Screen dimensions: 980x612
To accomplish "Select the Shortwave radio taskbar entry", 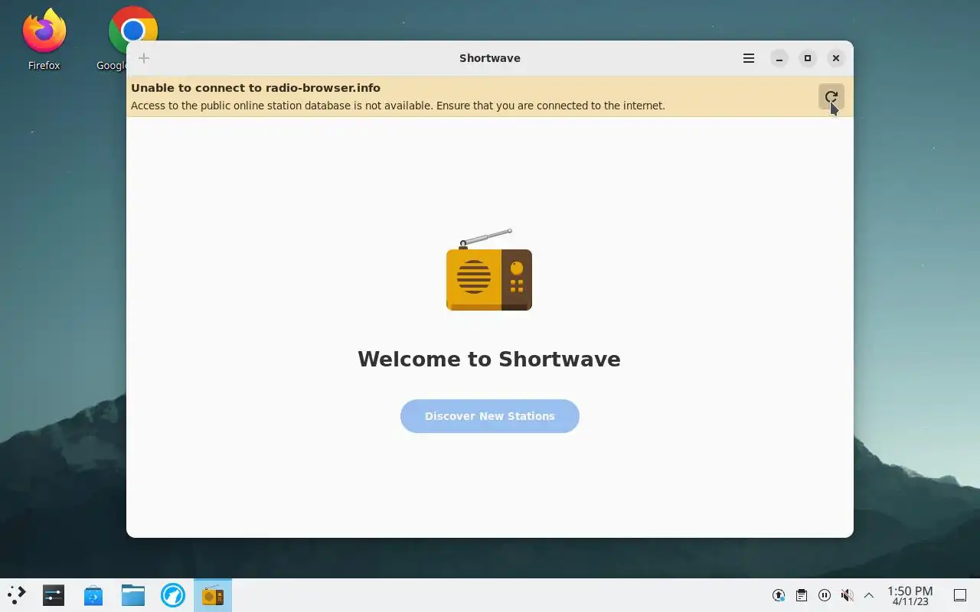I will (213, 595).
